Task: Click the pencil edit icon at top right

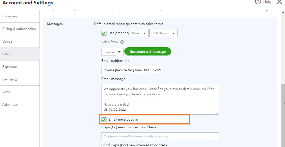Action: [267, 10]
